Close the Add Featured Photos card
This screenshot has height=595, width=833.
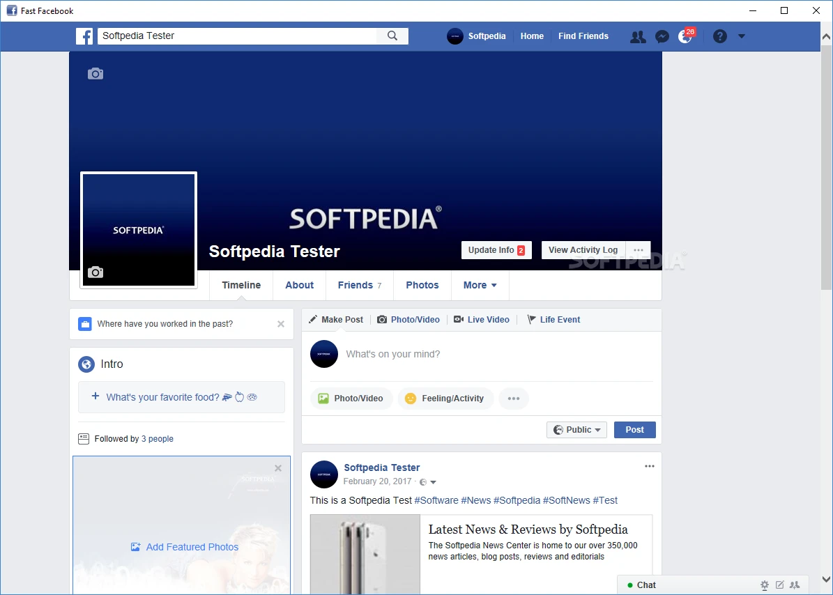[x=278, y=468]
